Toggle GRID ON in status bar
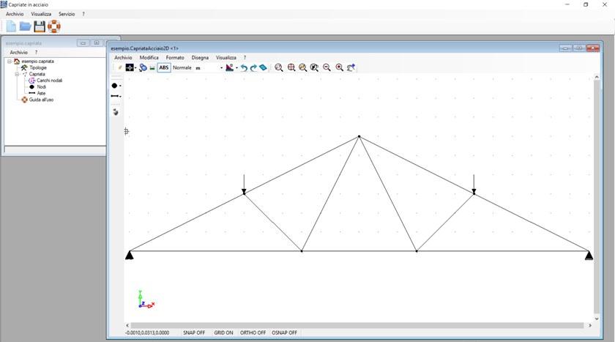This screenshot has width=615, height=342. coord(223,332)
